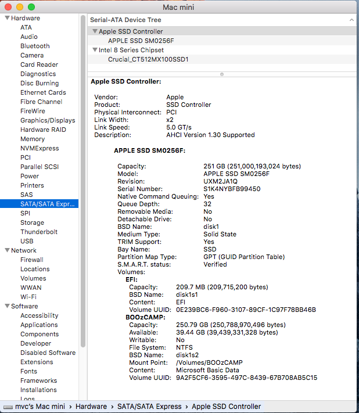
Task: Click the pane split divider handle dot
Action: tap(222, 74)
